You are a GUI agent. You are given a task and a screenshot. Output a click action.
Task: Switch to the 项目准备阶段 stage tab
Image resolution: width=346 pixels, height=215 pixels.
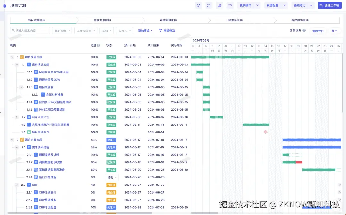43,20
